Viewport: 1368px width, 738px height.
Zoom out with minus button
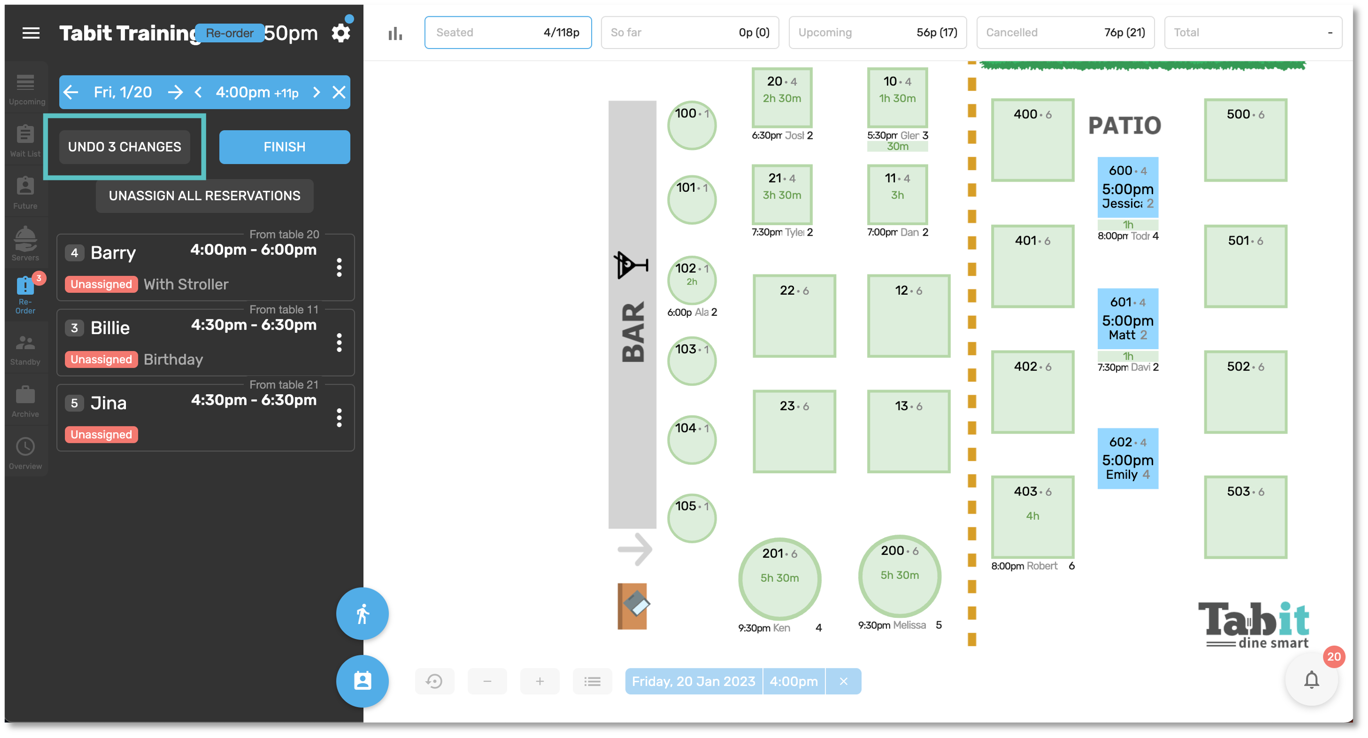pos(487,681)
